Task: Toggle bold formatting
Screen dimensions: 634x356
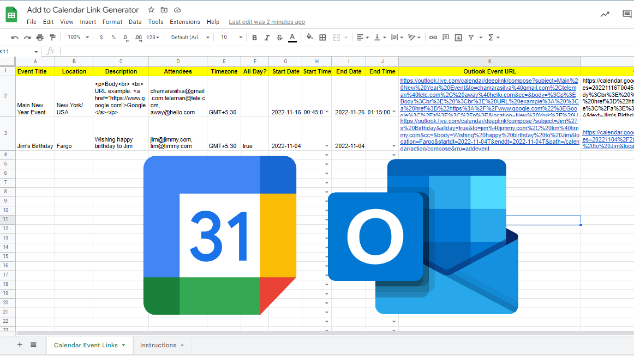Action: [x=254, y=38]
